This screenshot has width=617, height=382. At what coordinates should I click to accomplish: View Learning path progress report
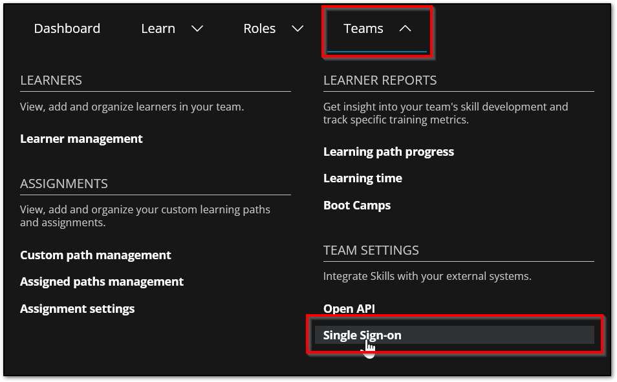tap(389, 151)
